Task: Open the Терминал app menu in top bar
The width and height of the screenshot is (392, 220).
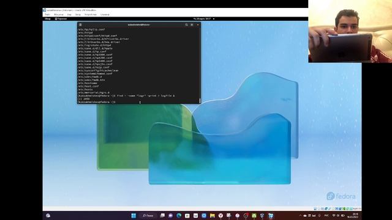Action: coord(61,19)
